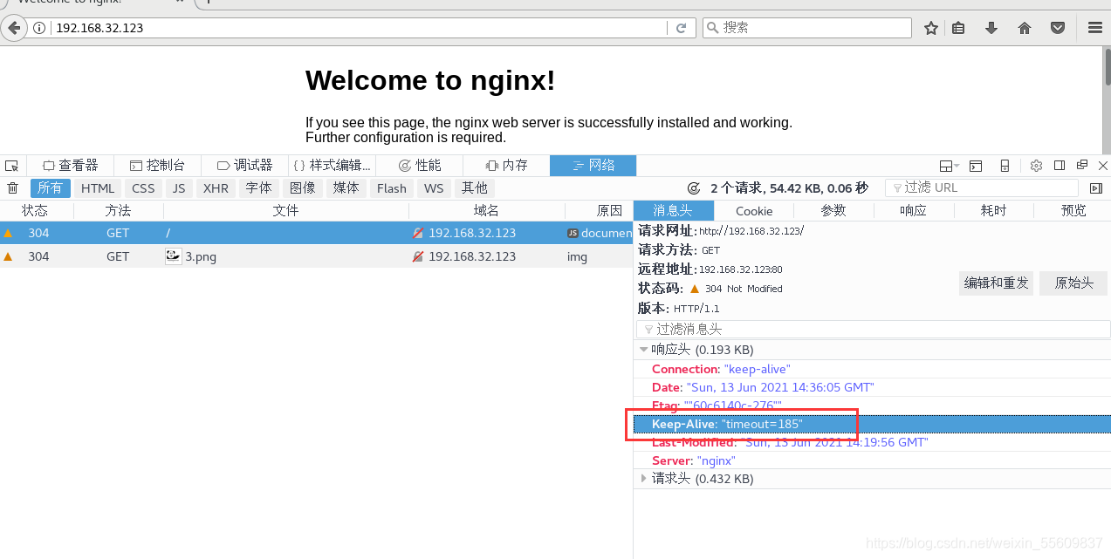Clear network requests with trash icon
The width and height of the screenshot is (1111, 559).
coord(12,188)
